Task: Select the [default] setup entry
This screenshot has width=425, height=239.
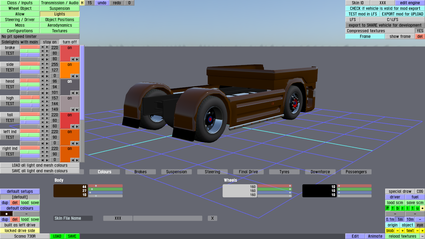Action: point(20,197)
